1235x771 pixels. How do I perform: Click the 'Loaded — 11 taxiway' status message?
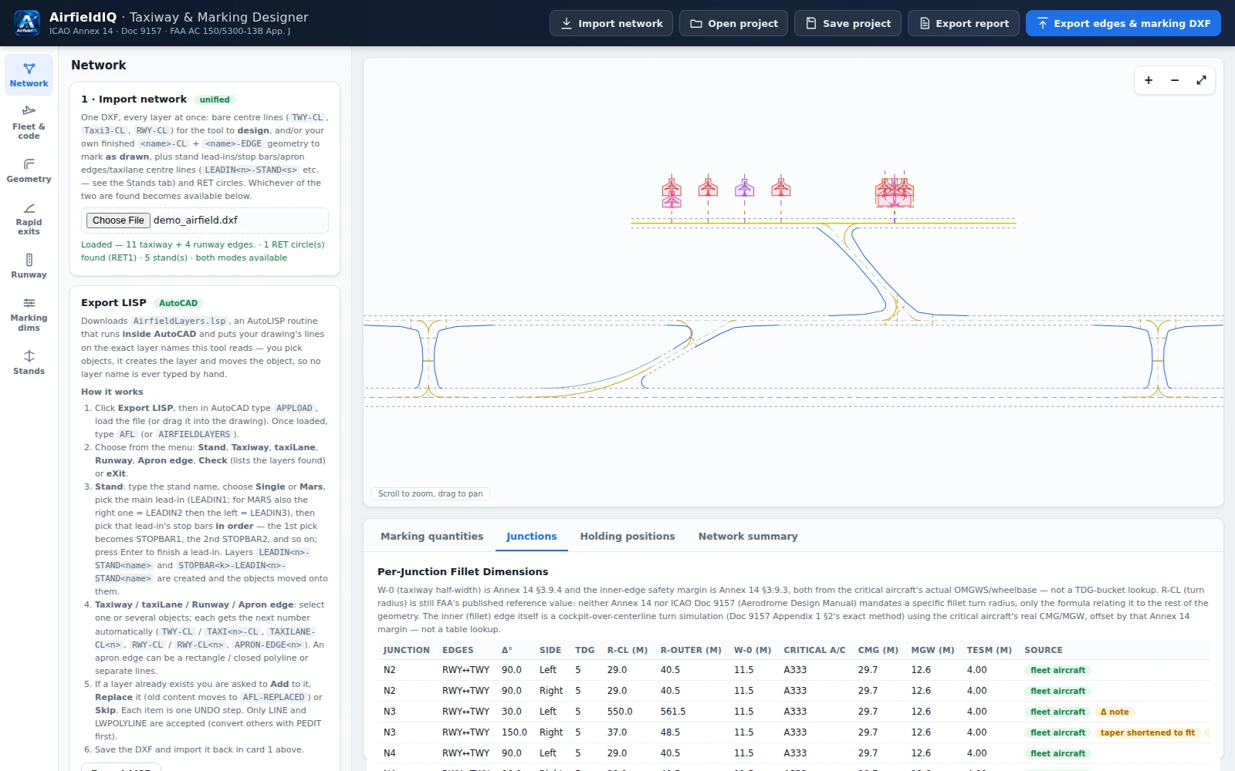pyautogui.click(x=203, y=251)
